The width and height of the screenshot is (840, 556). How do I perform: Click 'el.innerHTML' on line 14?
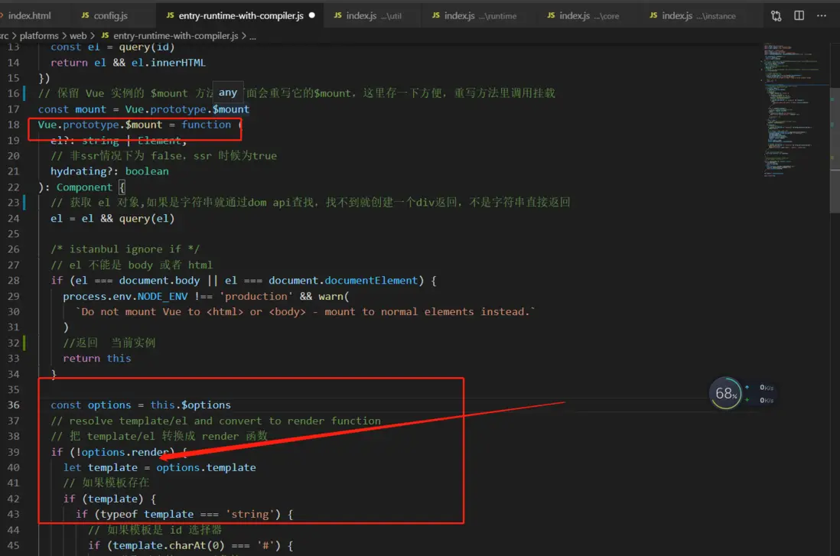pyautogui.click(x=168, y=63)
